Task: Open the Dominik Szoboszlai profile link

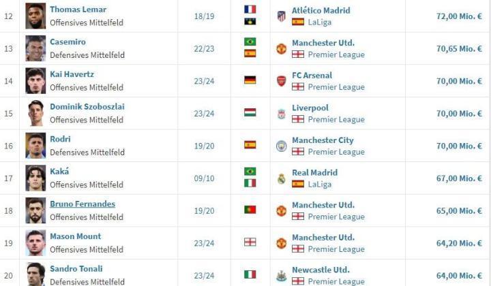Action: click(87, 107)
